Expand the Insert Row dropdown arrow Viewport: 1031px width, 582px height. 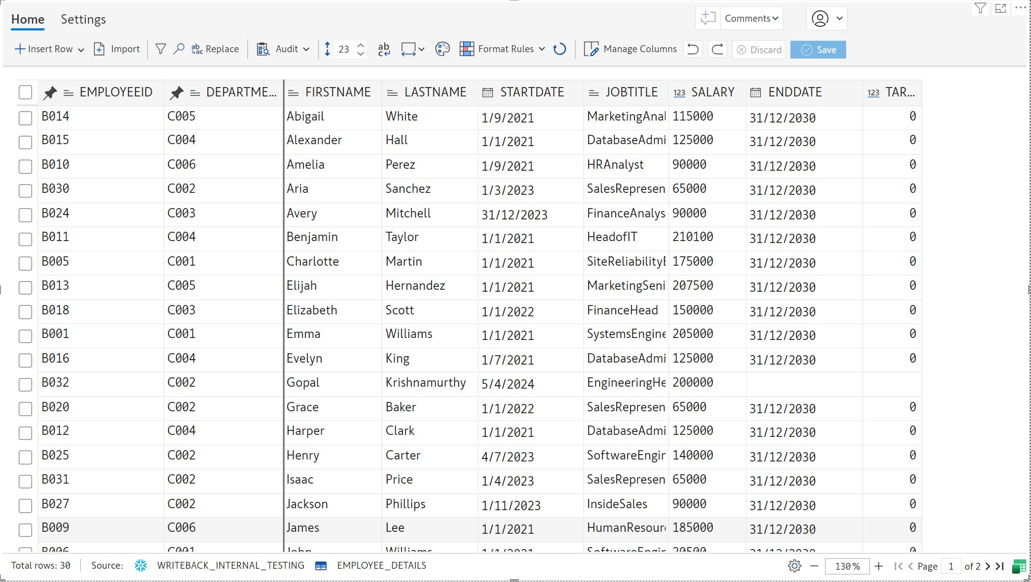coord(81,50)
